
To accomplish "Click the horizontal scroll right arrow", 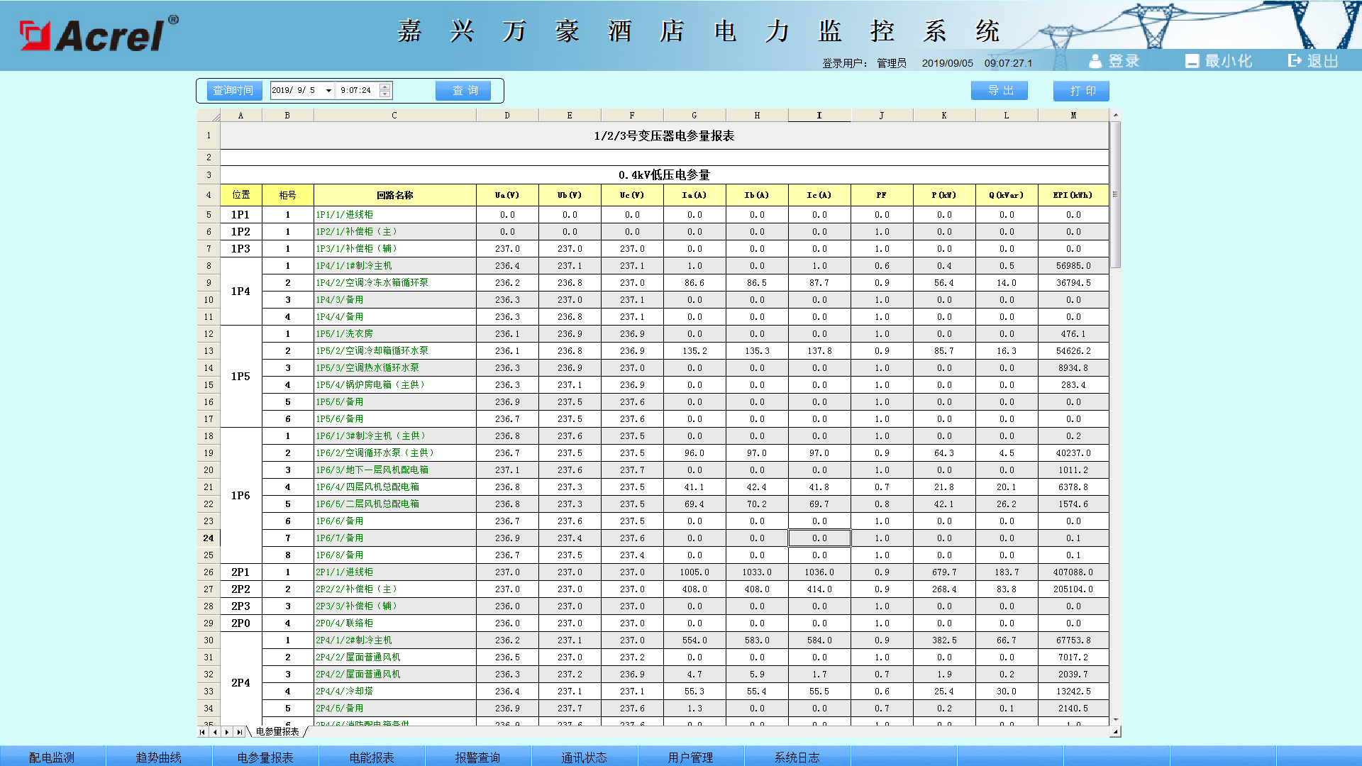I will [x=1116, y=732].
